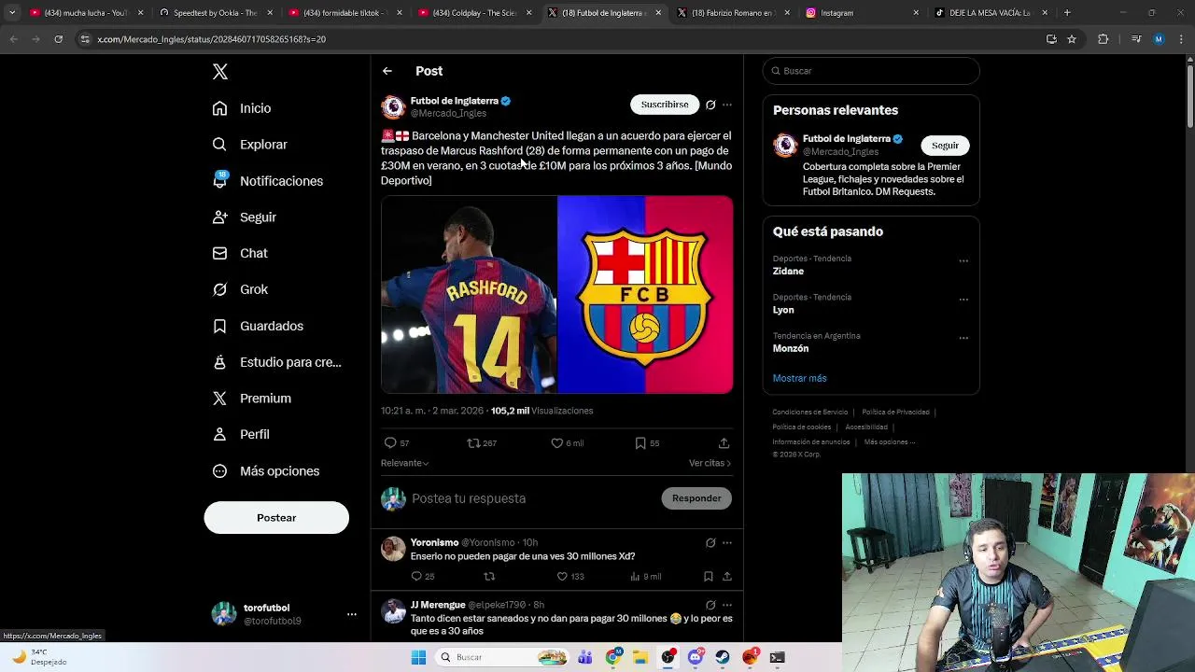
Task: Expand the Relevante sort dropdown
Action: (404, 463)
